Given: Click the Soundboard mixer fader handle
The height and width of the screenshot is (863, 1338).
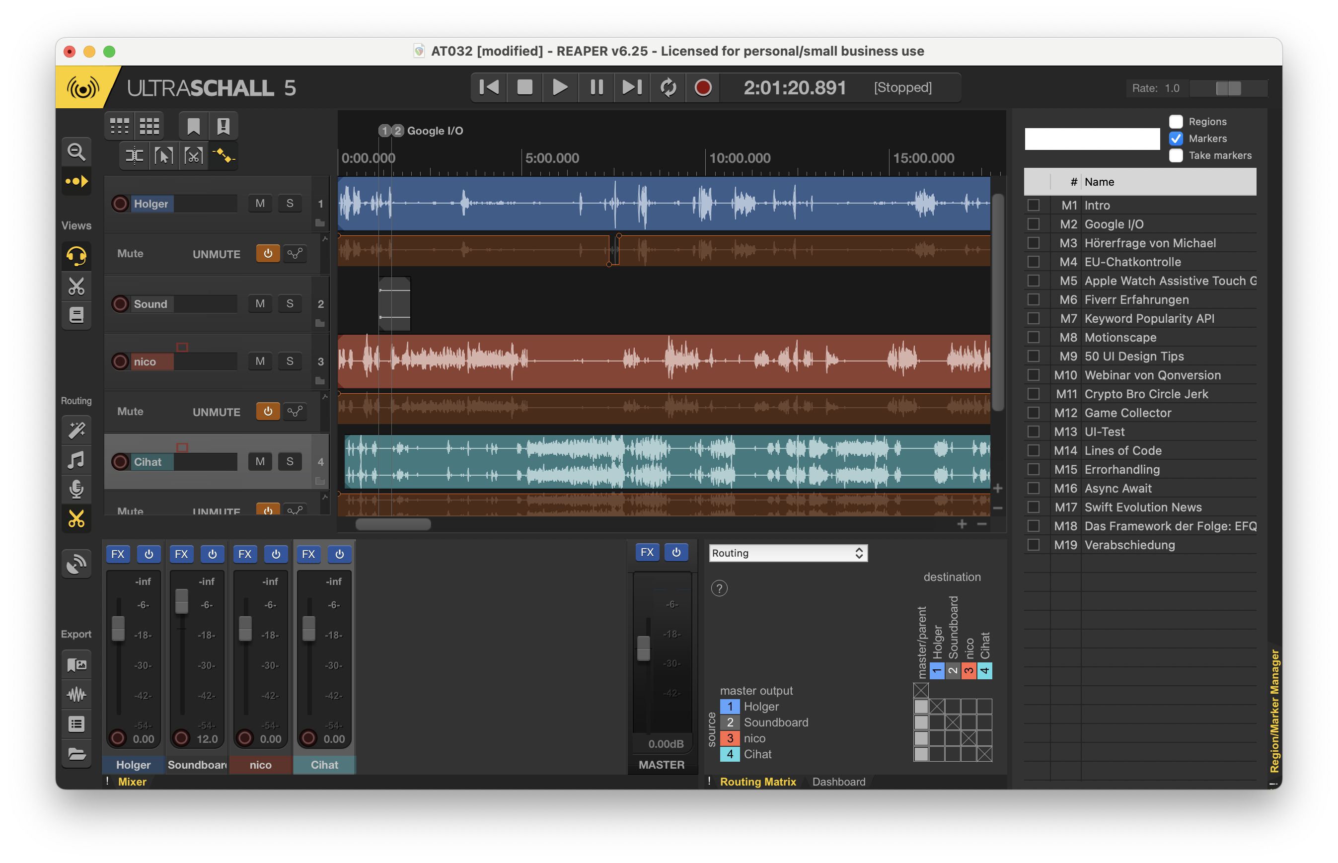Looking at the screenshot, I should click(182, 602).
